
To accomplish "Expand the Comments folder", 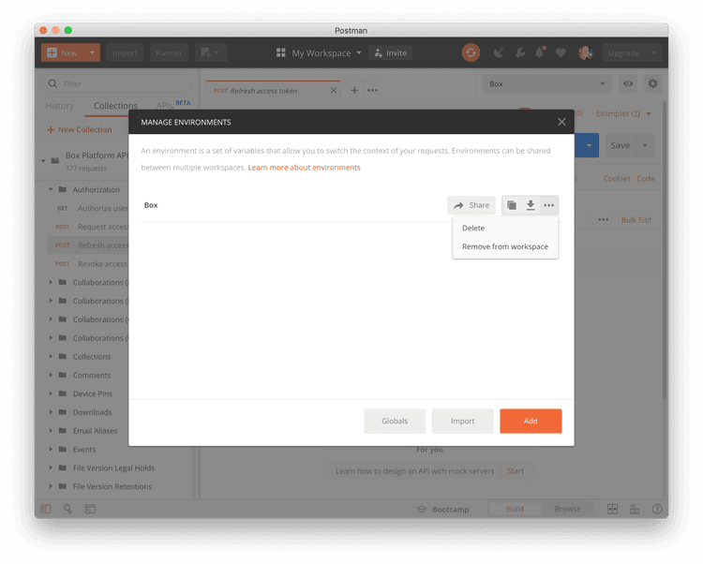I will [51, 375].
